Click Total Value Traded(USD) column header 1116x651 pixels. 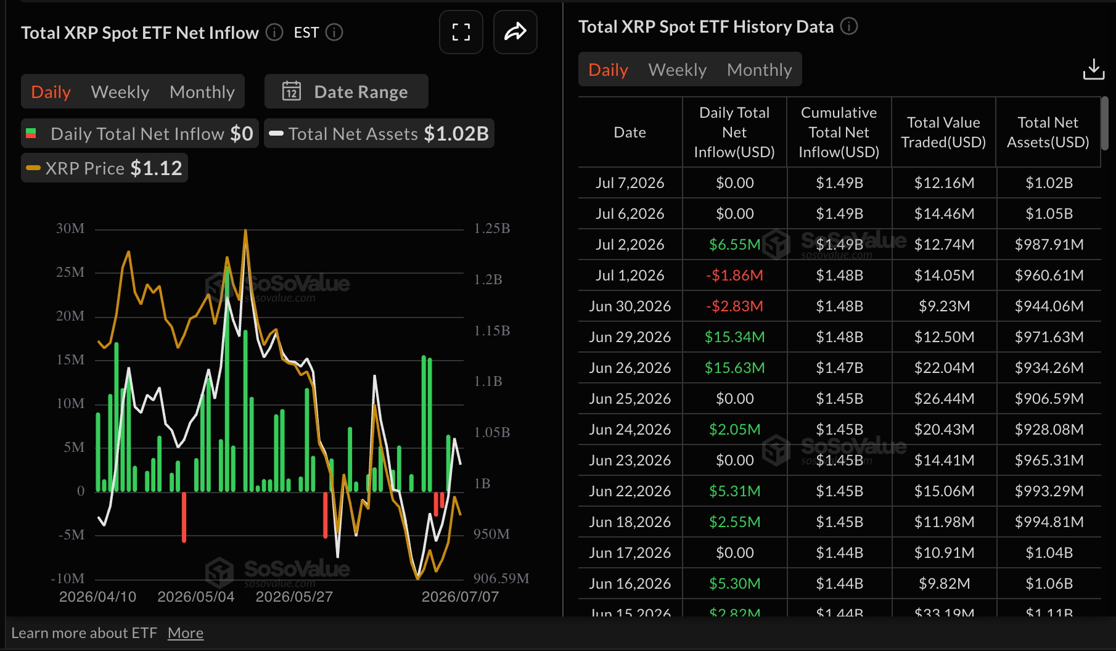943,132
